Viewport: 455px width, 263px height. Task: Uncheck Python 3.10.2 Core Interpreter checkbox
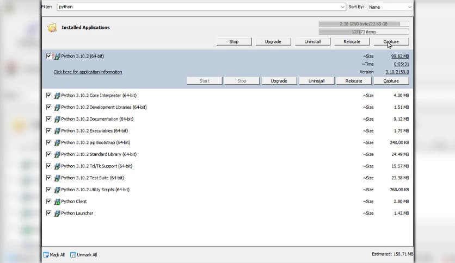coord(48,95)
